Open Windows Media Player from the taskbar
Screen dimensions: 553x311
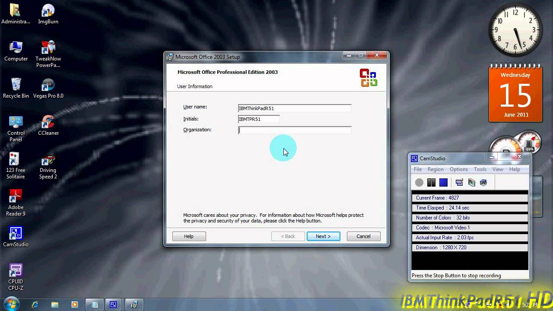click(x=74, y=304)
